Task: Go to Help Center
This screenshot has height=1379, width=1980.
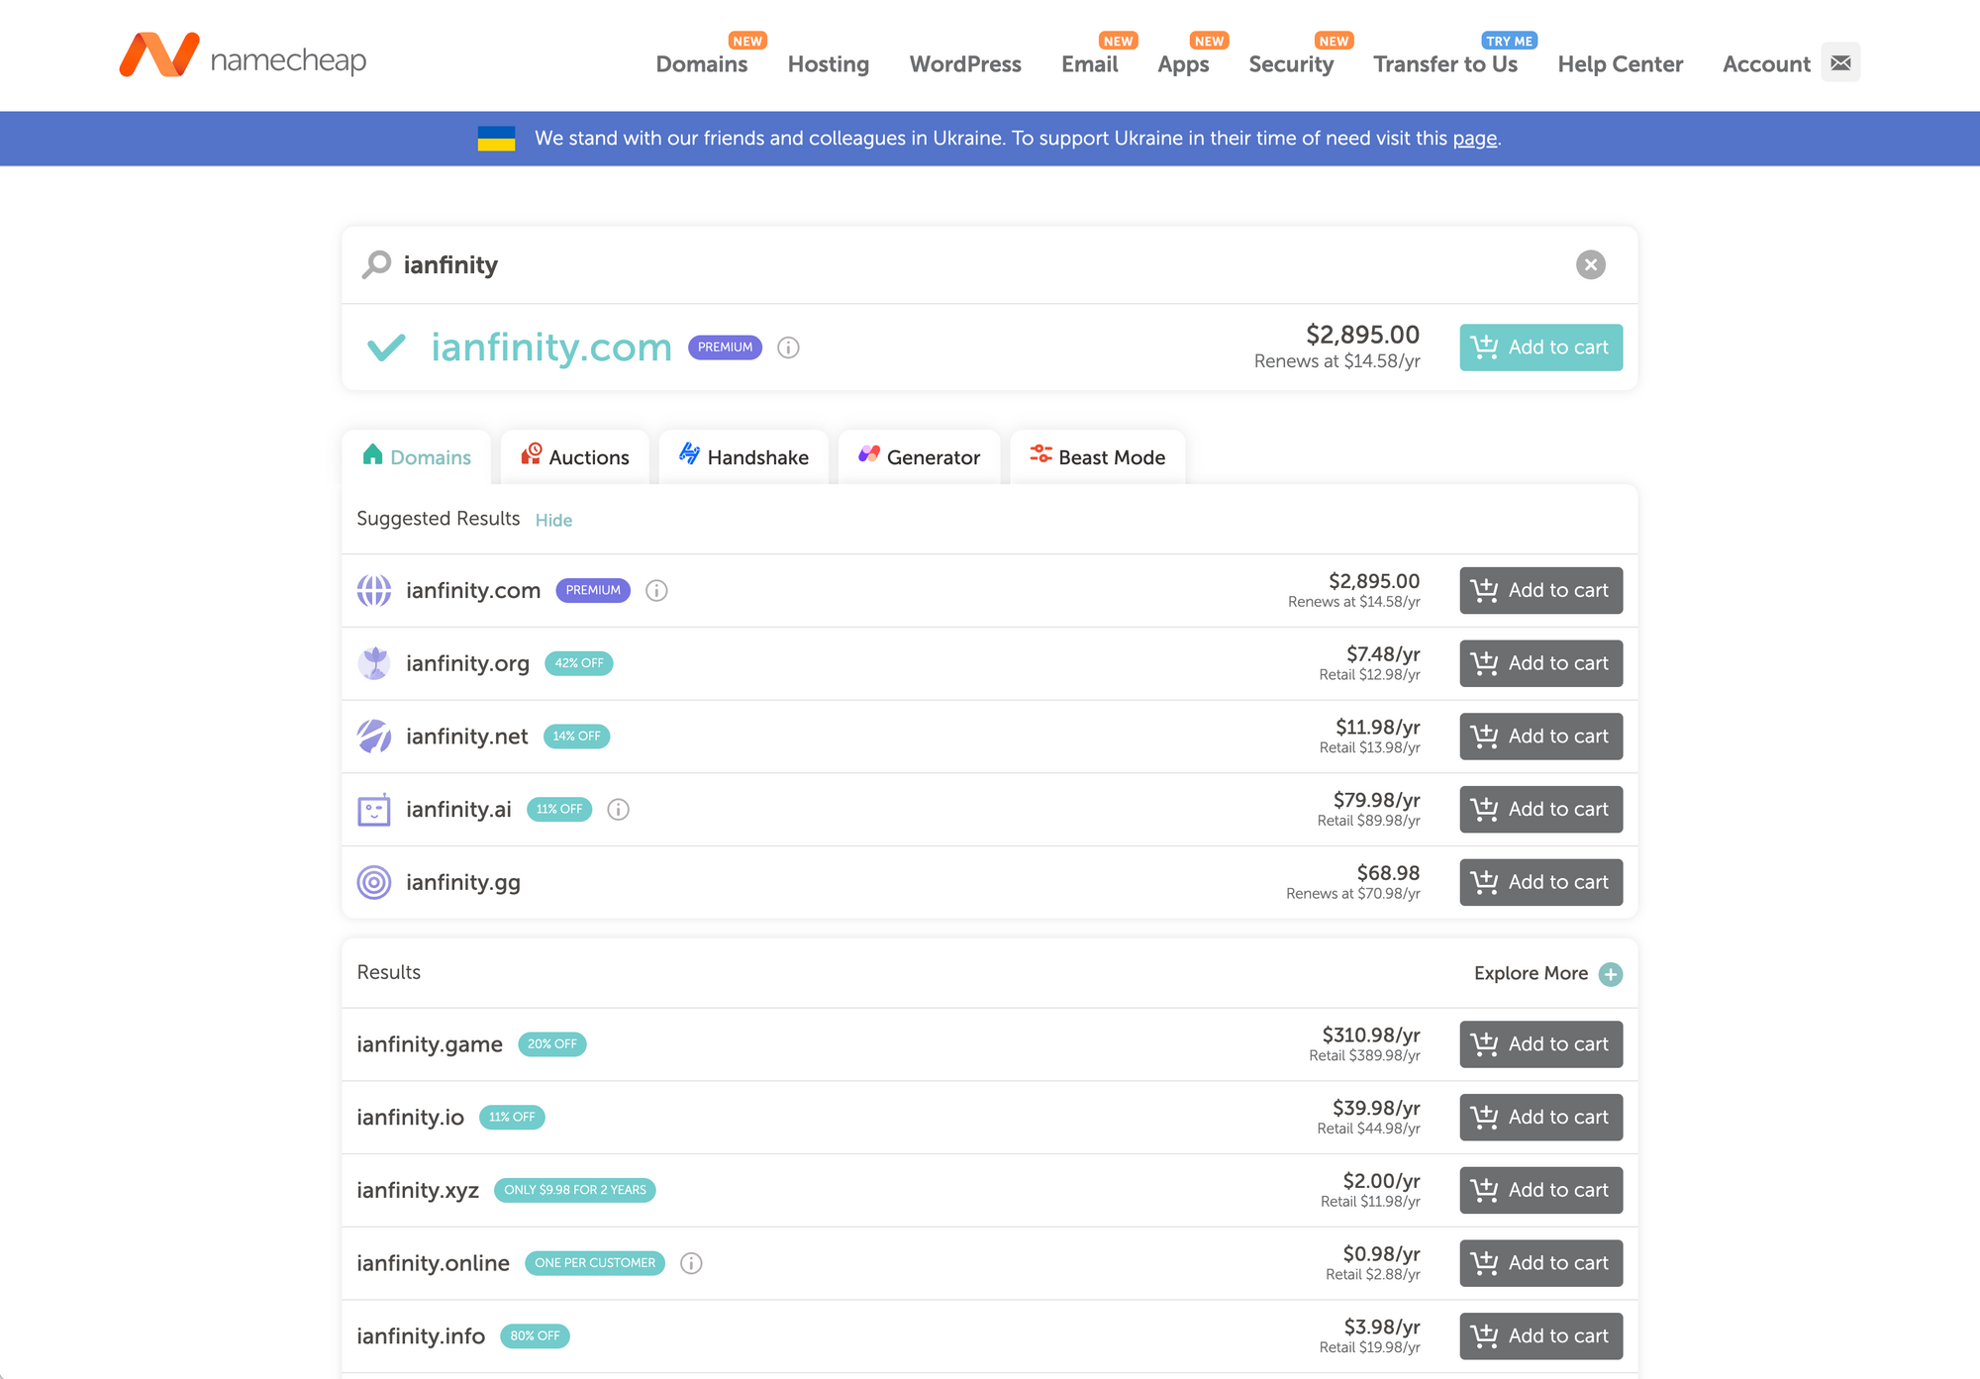Action: click(1620, 64)
